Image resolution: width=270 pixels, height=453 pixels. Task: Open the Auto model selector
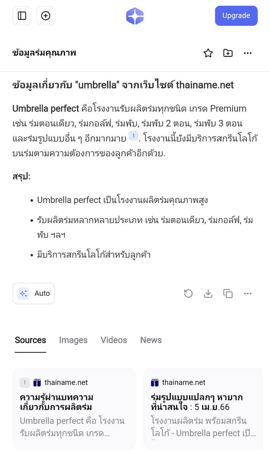tap(34, 293)
